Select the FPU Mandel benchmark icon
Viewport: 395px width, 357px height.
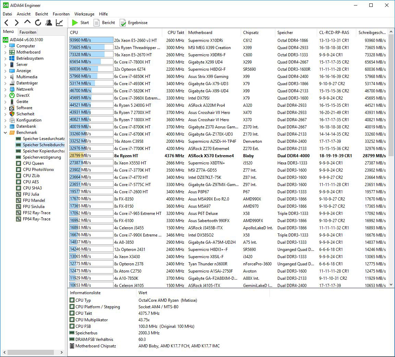point(19,200)
